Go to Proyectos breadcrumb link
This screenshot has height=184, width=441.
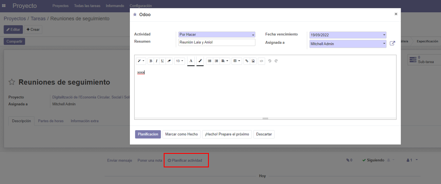(15, 19)
